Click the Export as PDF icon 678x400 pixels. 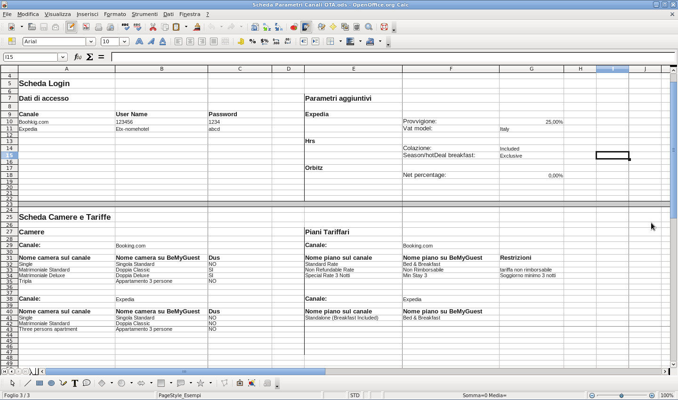tap(86, 27)
